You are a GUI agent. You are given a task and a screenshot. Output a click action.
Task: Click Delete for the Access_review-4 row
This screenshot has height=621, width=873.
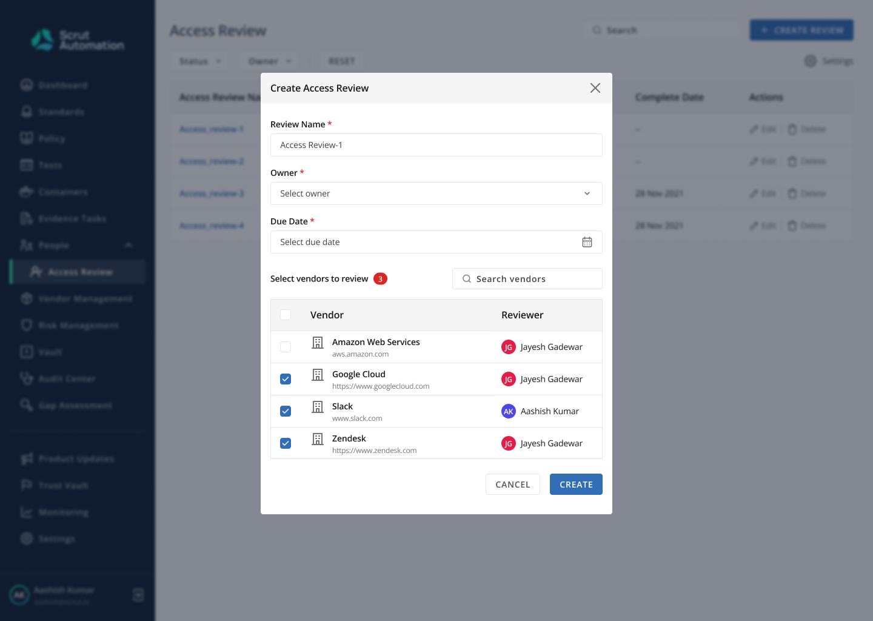[807, 226]
